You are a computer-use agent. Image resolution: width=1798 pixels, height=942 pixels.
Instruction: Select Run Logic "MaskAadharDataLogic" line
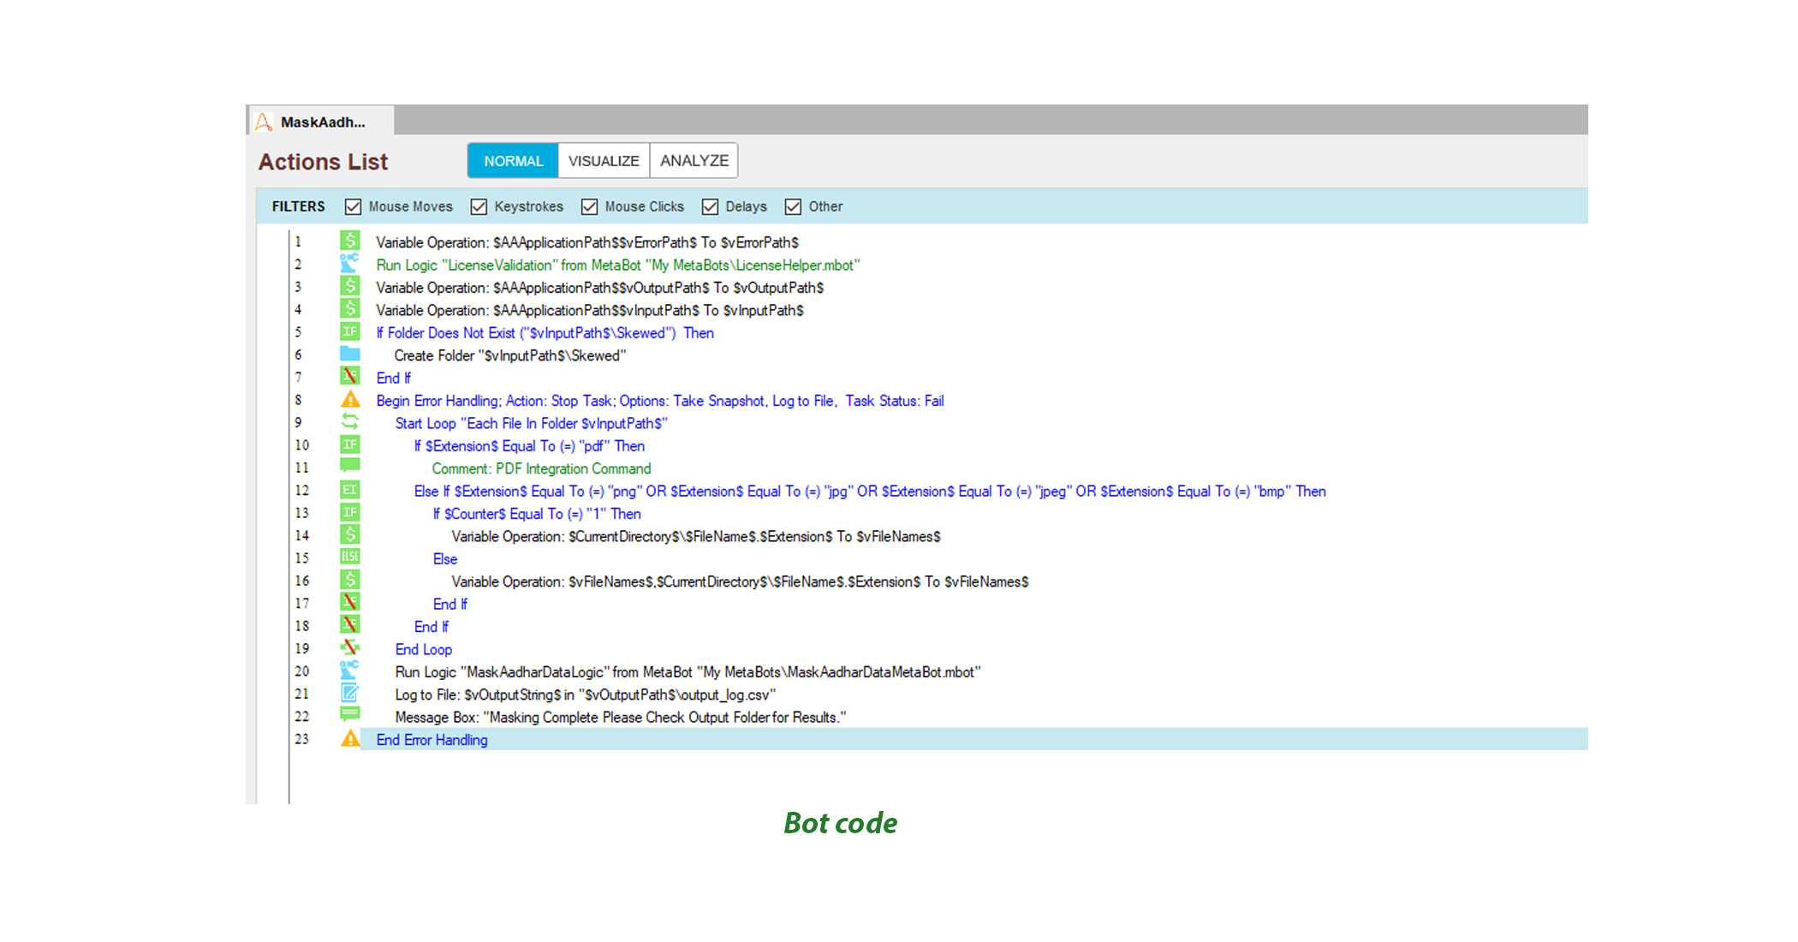pyautogui.click(x=688, y=672)
